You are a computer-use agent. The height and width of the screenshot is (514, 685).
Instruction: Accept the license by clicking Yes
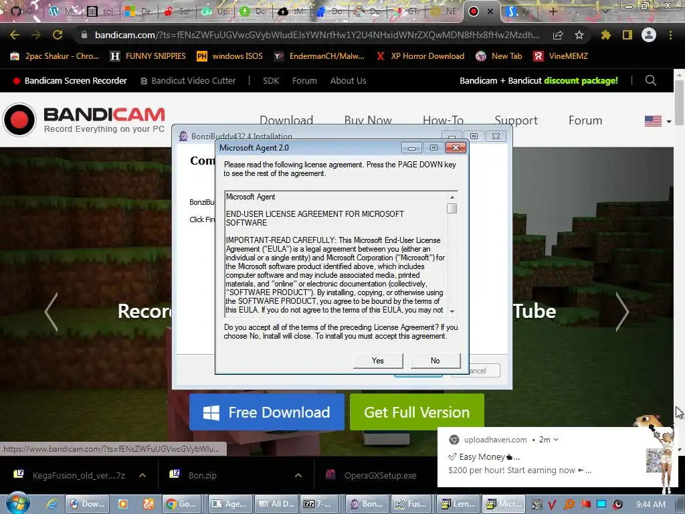coord(378,361)
